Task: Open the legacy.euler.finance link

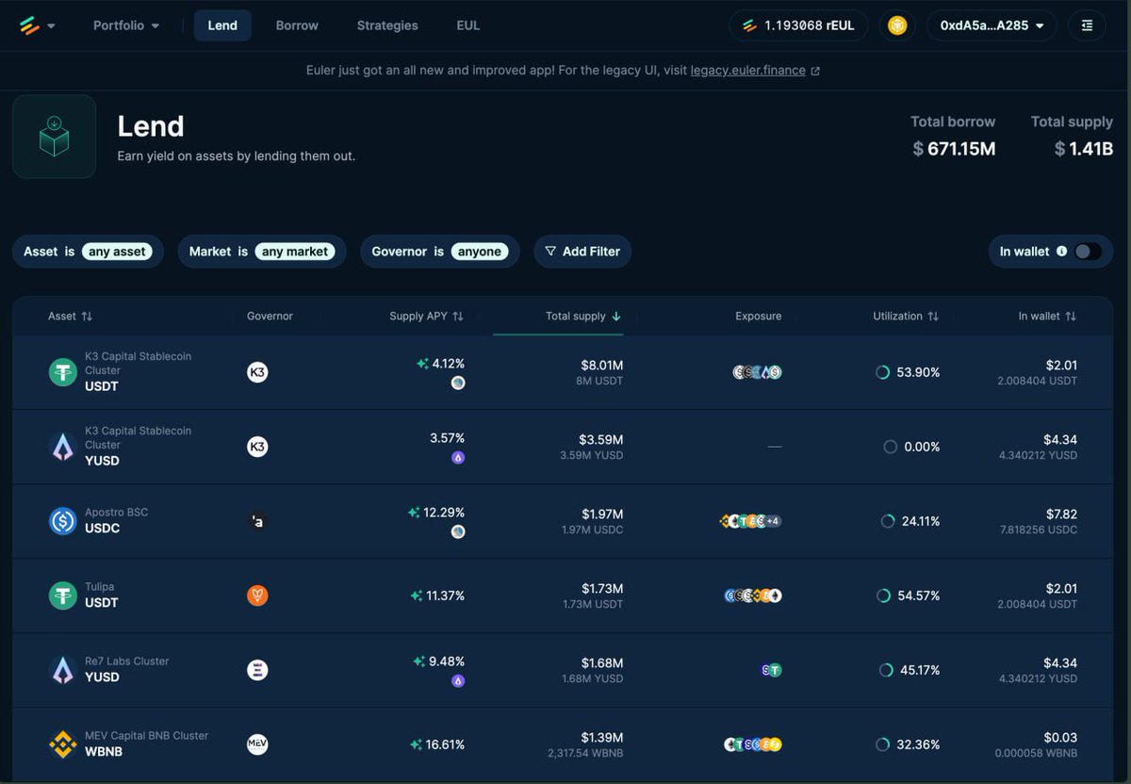Action: pyautogui.click(x=755, y=71)
